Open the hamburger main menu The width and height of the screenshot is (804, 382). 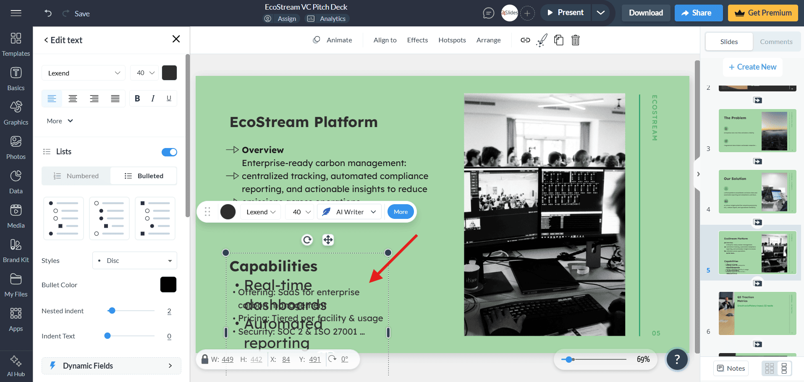[16, 13]
